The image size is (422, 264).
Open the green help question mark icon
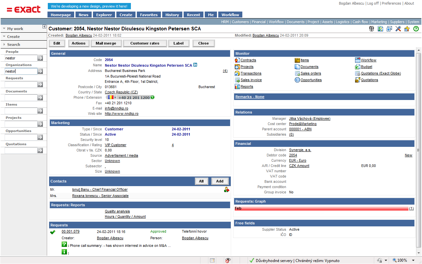[x=416, y=29]
